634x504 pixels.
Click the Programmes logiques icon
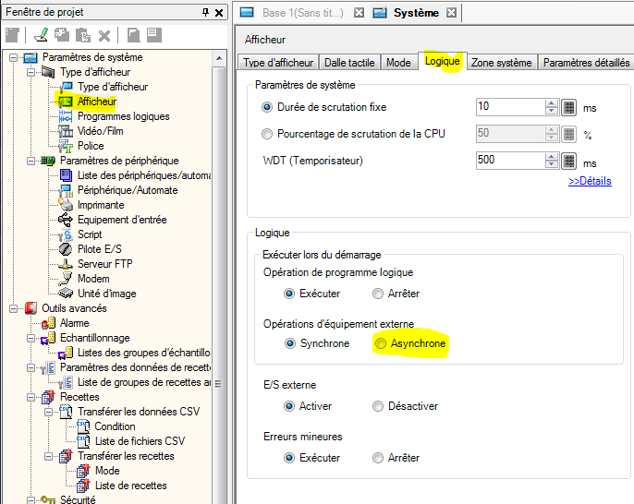click(x=65, y=116)
